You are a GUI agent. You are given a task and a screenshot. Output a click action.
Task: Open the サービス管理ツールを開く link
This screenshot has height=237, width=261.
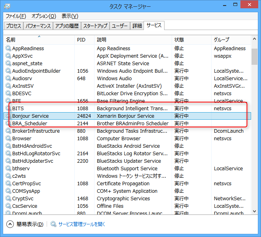(82, 224)
